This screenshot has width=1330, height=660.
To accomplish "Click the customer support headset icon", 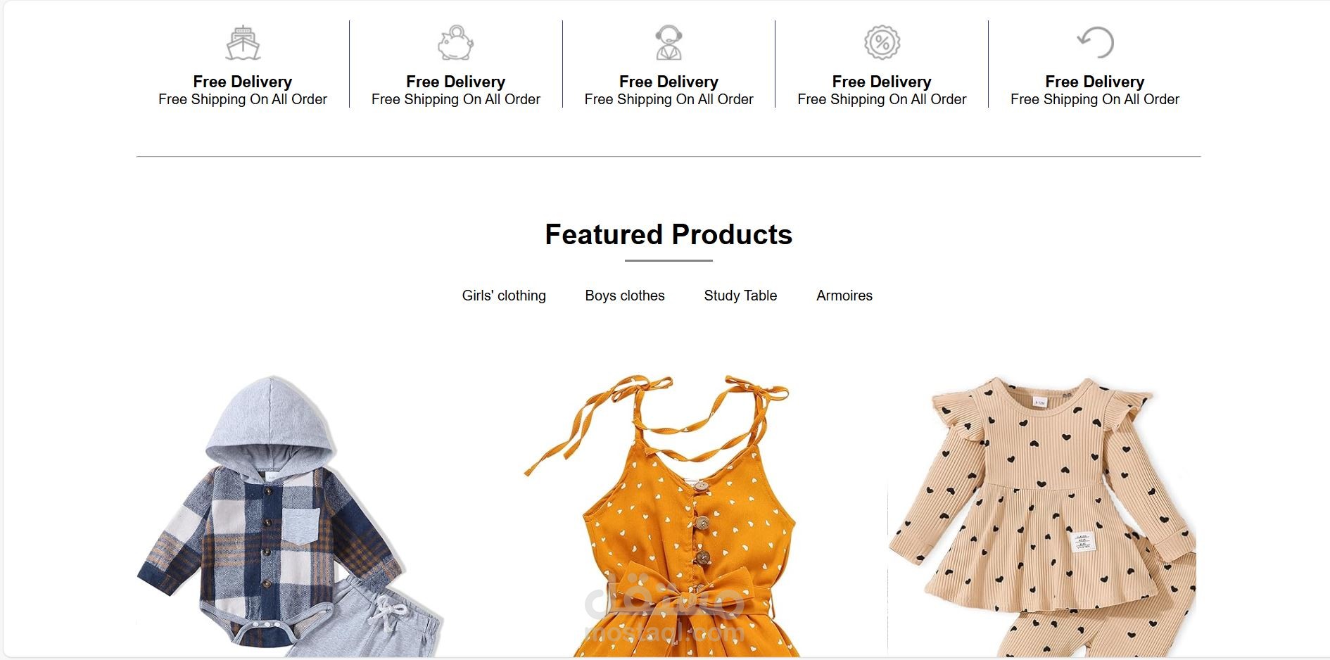I will [x=669, y=43].
